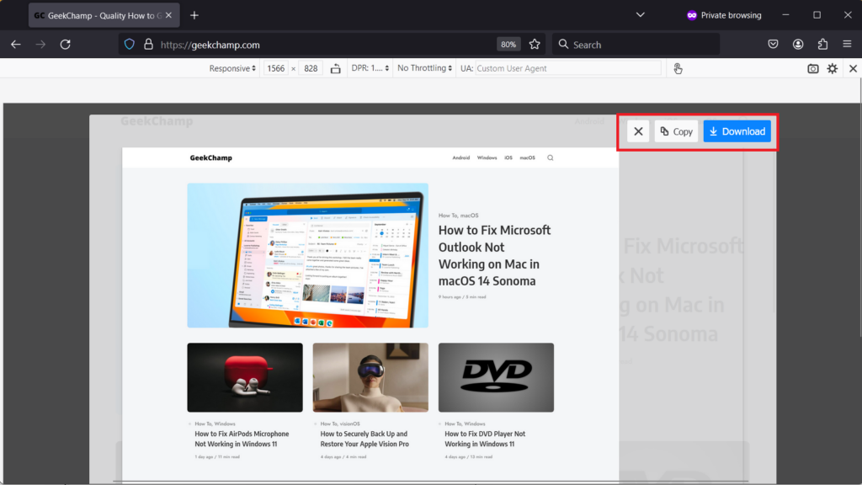Close Responsive Design Mode
This screenshot has width=862, height=485.
point(852,69)
